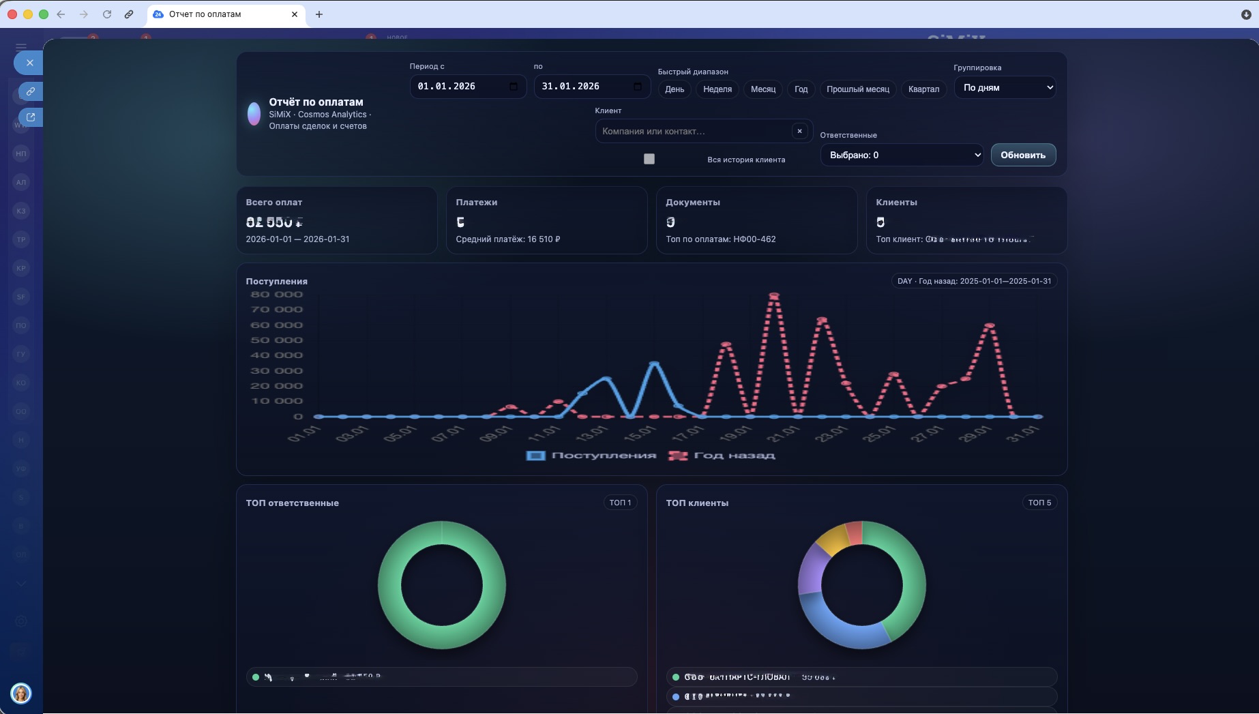Enable the 'Вся история клиента' checkbox
Screen dimensions: 1259x714
click(x=649, y=159)
